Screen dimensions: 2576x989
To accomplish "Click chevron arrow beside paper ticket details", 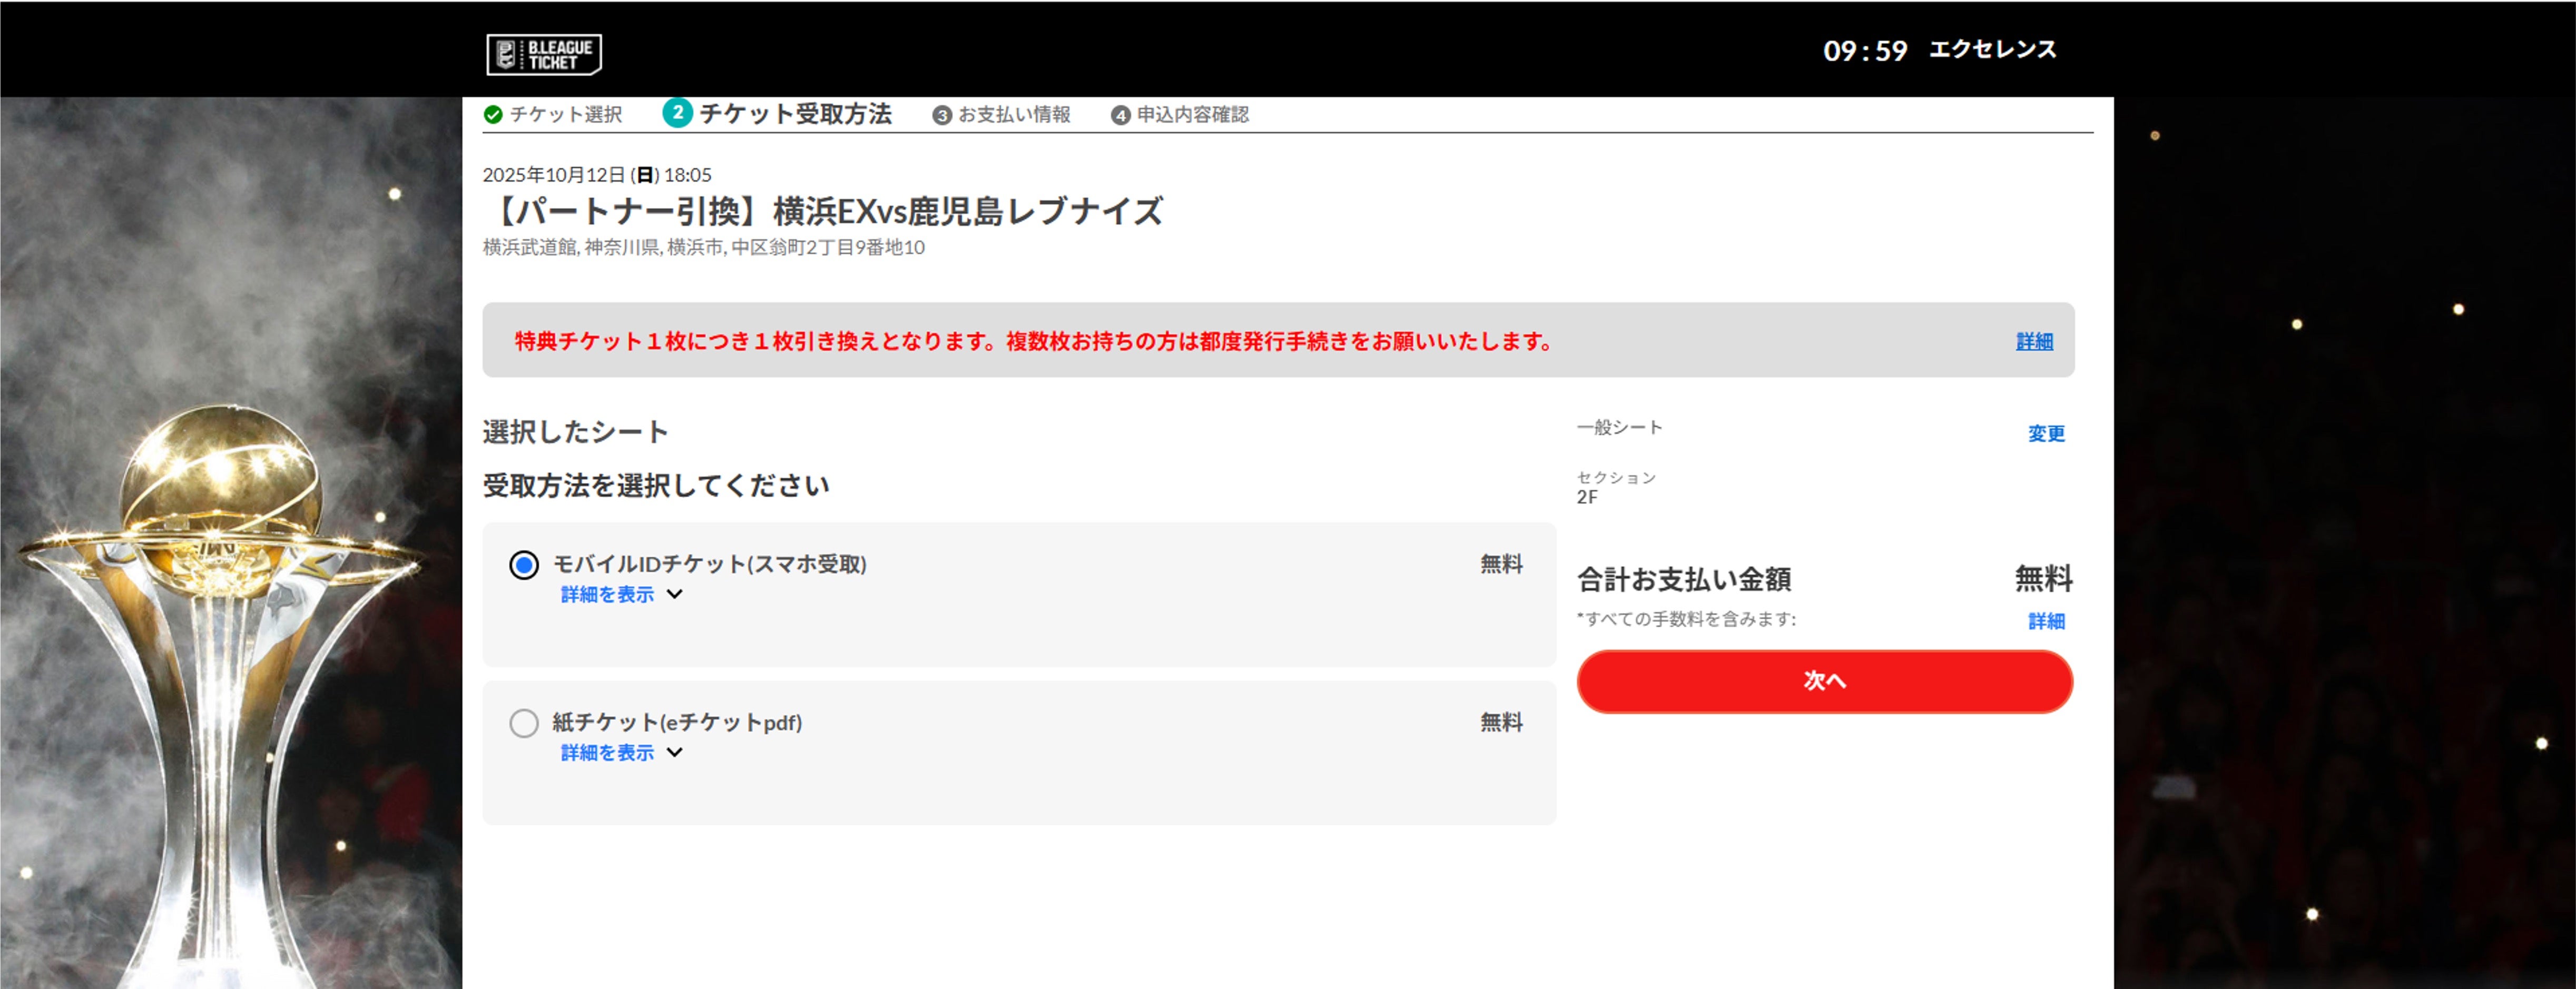I will [675, 752].
